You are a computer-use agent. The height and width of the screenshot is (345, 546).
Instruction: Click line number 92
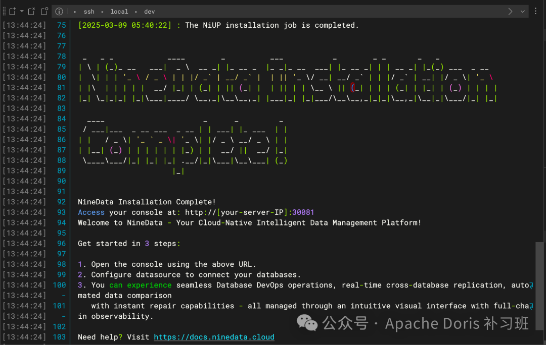click(x=61, y=202)
